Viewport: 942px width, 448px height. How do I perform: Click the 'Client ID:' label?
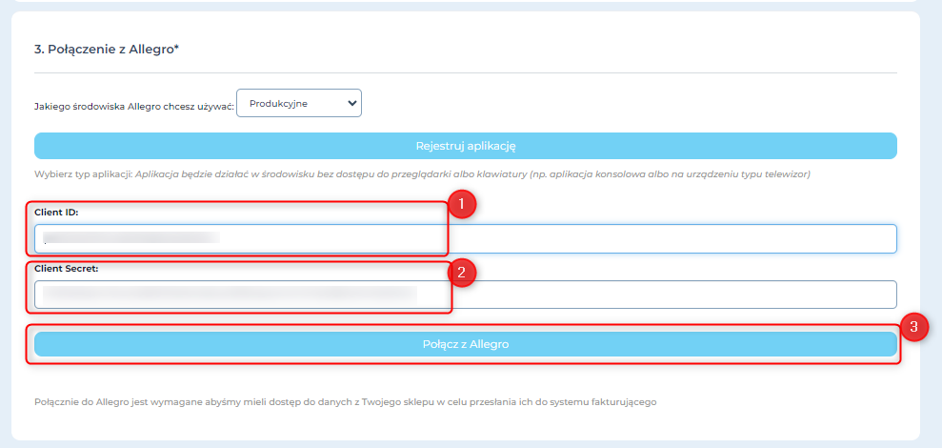pos(56,213)
